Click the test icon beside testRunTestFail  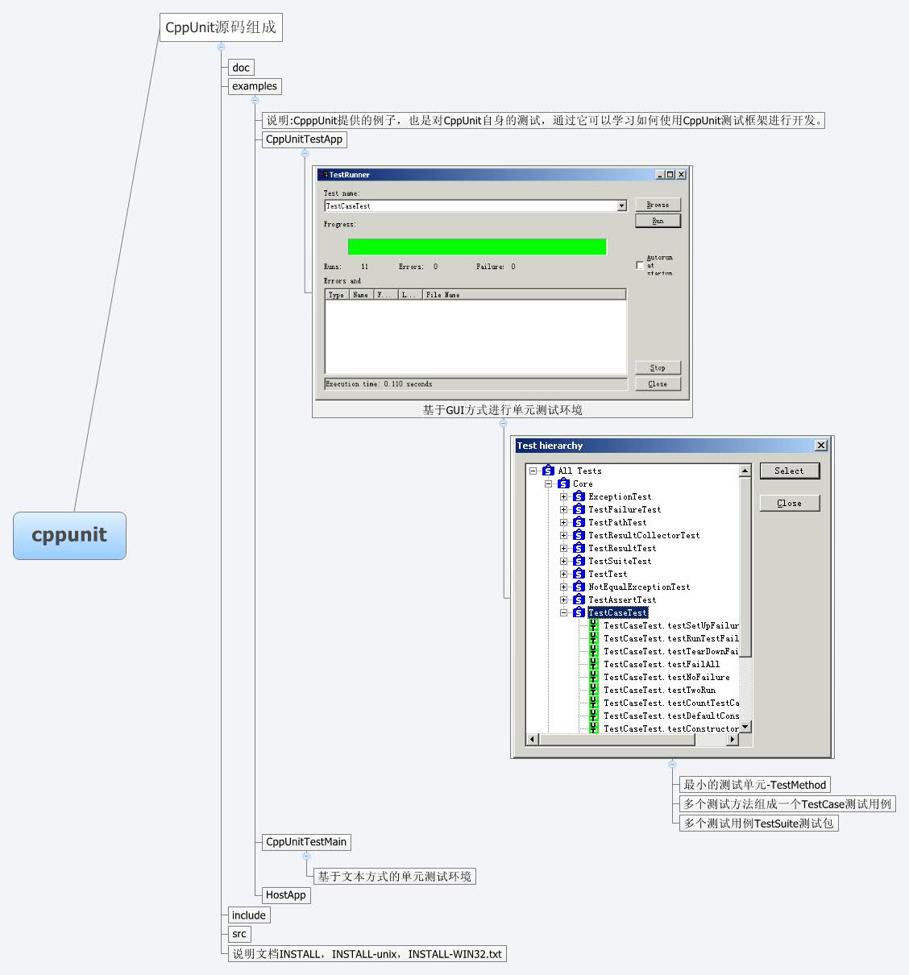click(x=594, y=638)
